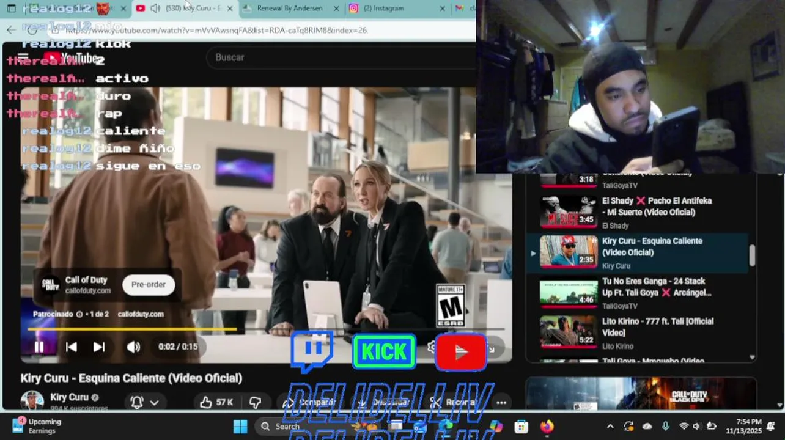Open the Windows Start menu
The width and height of the screenshot is (785, 440).
[x=240, y=426]
